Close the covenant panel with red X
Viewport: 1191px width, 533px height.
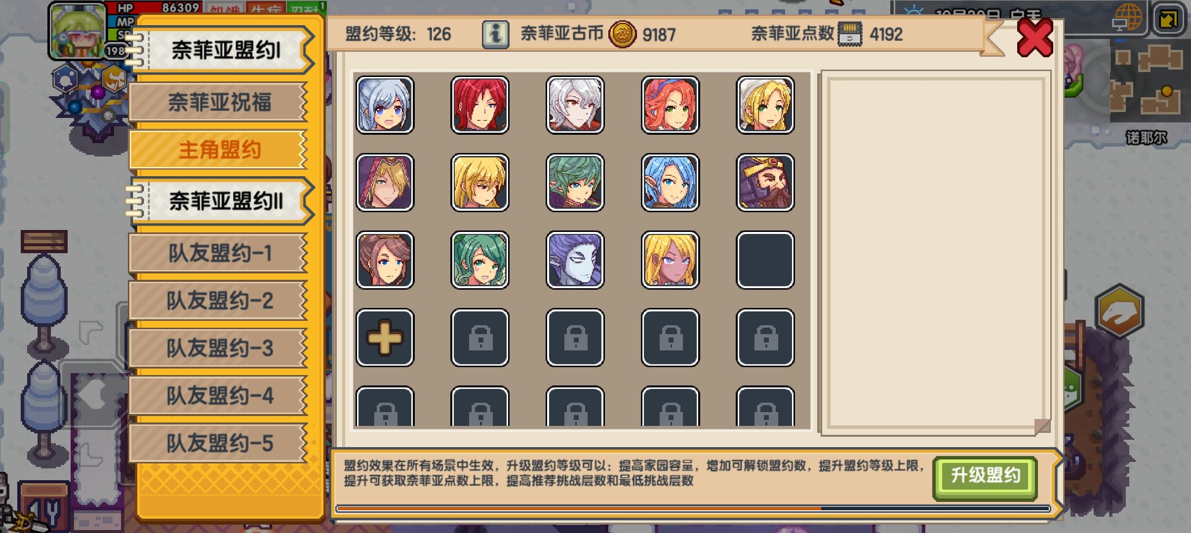pyautogui.click(x=1035, y=38)
